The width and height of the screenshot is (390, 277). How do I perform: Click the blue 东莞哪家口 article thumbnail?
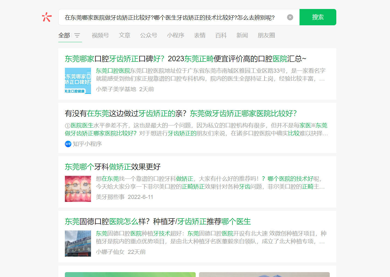click(78, 81)
